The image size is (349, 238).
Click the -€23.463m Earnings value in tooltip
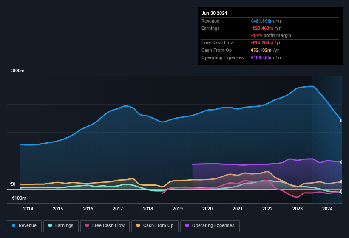pos(262,28)
